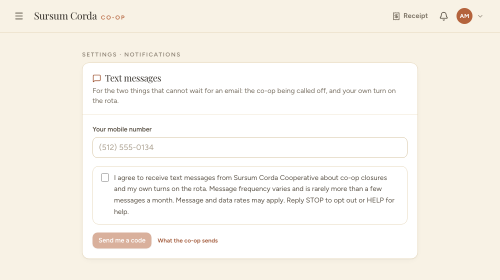The width and height of the screenshot is (500, 280).
Task: Tick the text message consent checkbox
Action: pos(105,177)
